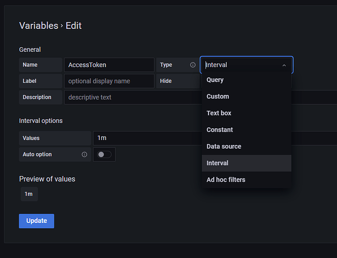Click the Type selector input box
Viewport: 337px width, 258px height.
click(x=241, y=65)
